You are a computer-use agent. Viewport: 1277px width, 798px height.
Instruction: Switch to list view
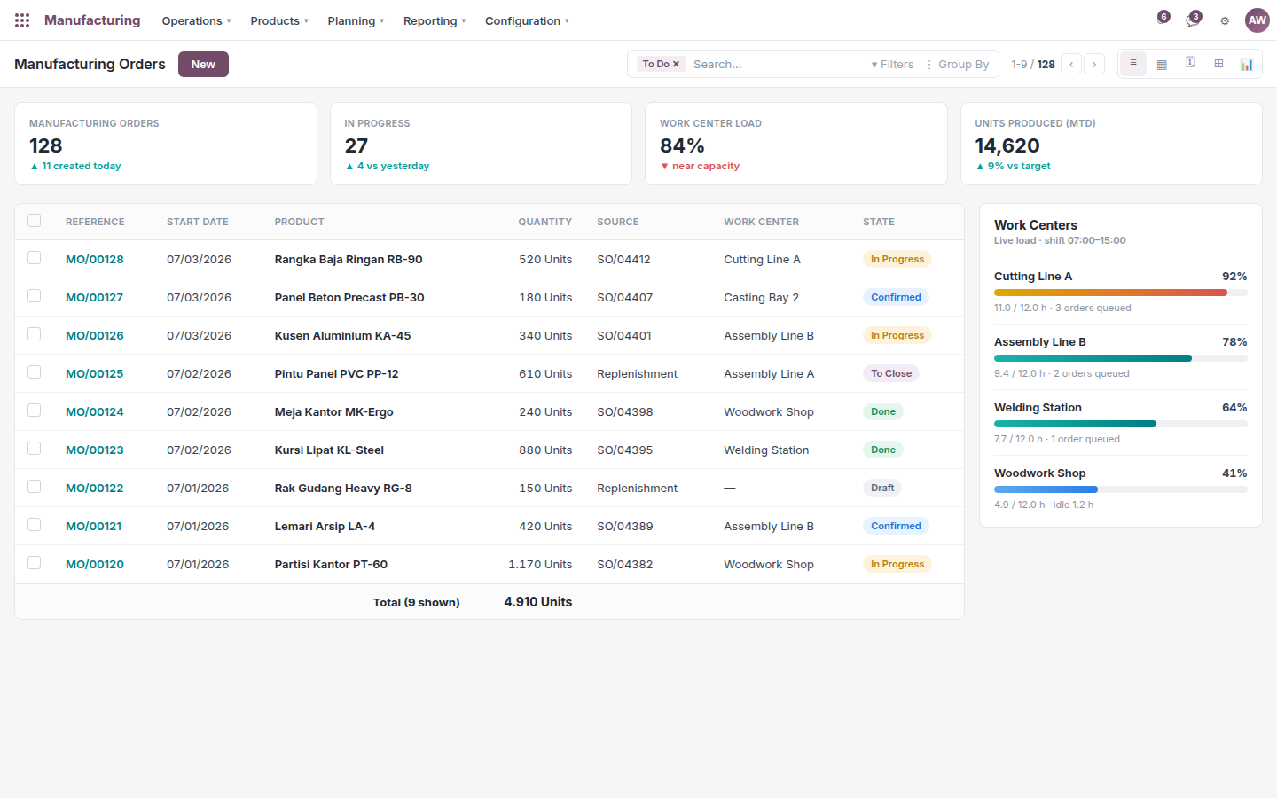(1132, 64)
